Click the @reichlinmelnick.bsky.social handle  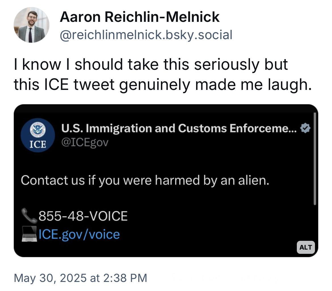[x=146, y=35]
